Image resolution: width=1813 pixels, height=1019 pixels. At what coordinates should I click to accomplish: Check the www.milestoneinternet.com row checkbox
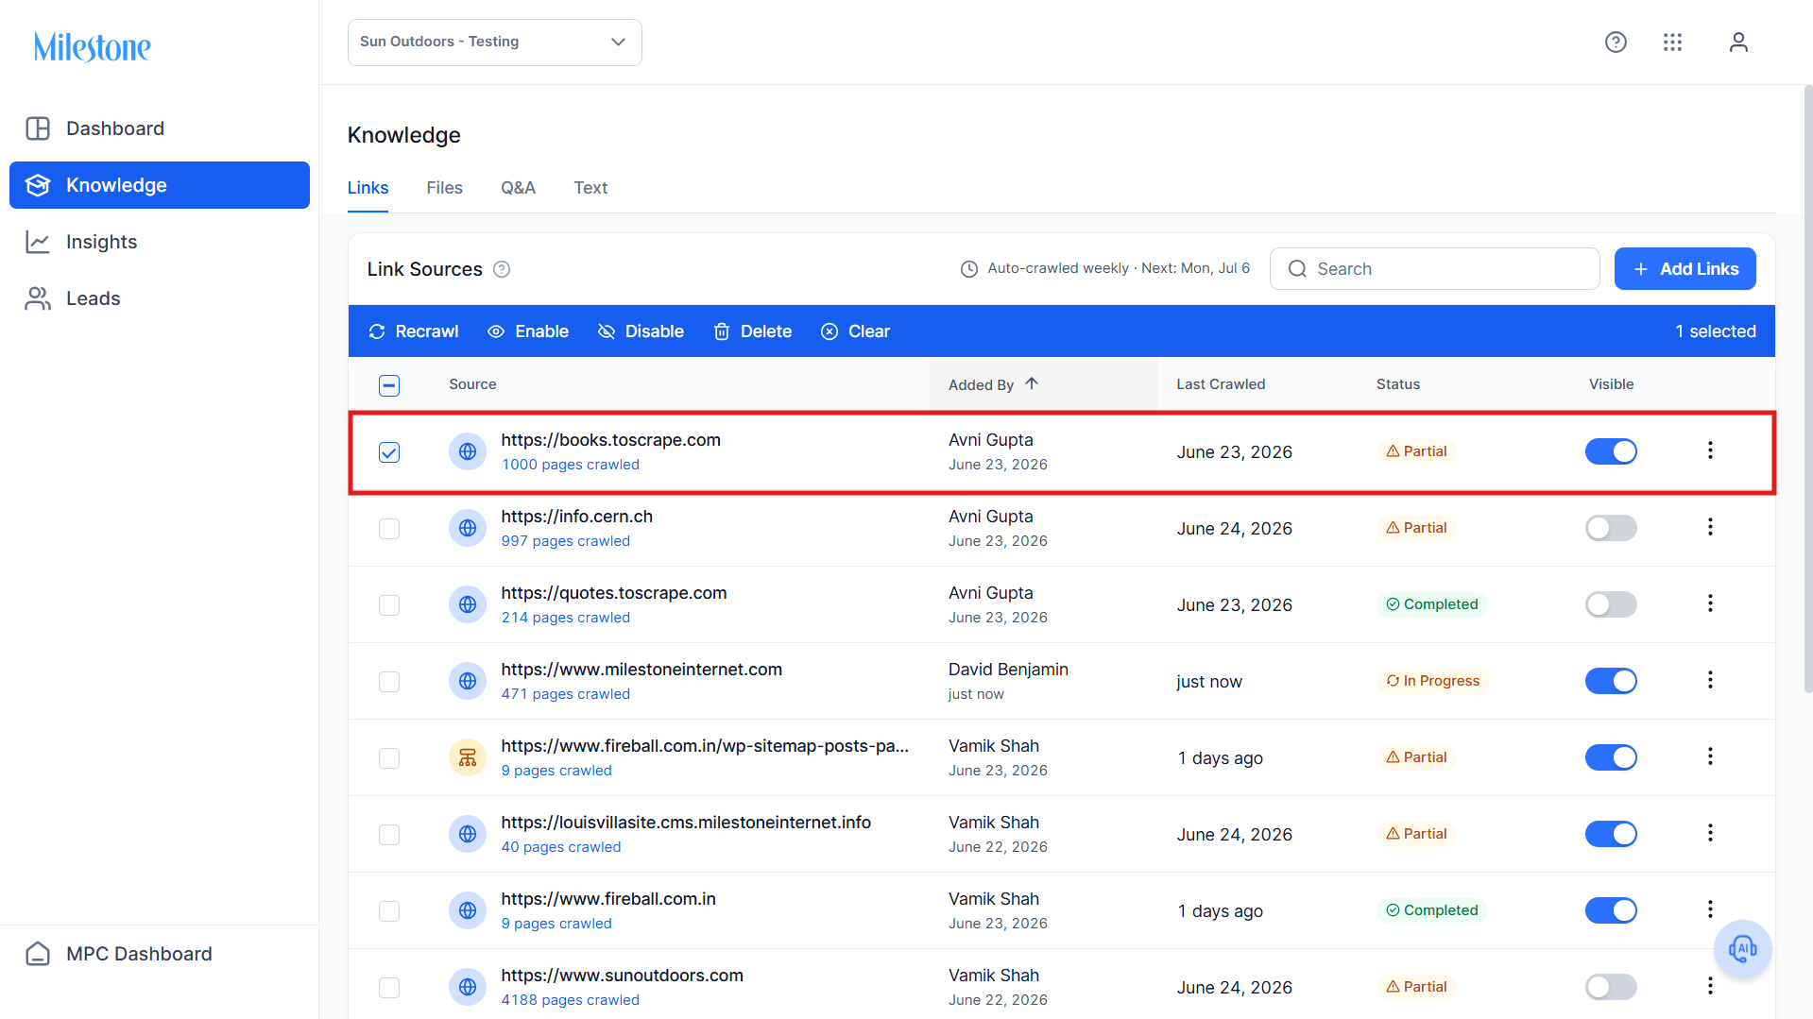click(x=389, y=682)
